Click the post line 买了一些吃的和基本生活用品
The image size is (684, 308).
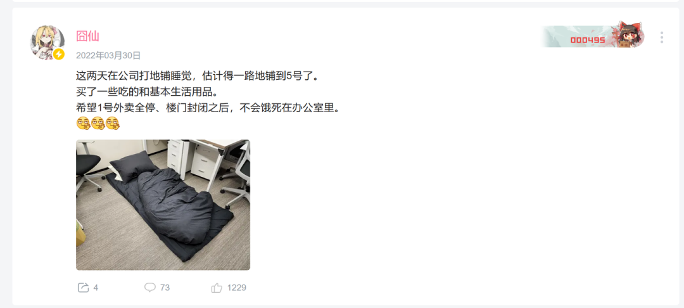pyautogui.click(x=149, y=92)
